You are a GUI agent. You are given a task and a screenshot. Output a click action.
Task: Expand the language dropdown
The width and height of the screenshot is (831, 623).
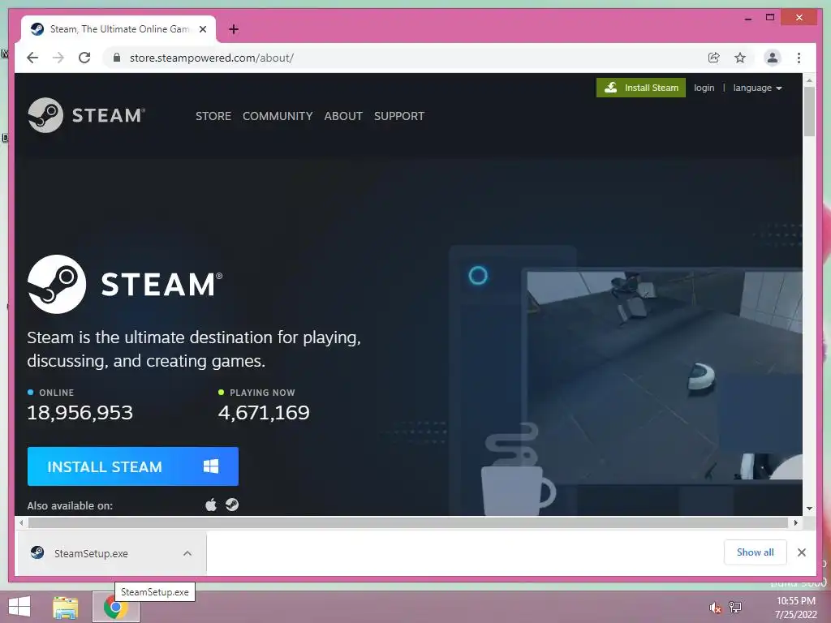[x=757, y=88]
